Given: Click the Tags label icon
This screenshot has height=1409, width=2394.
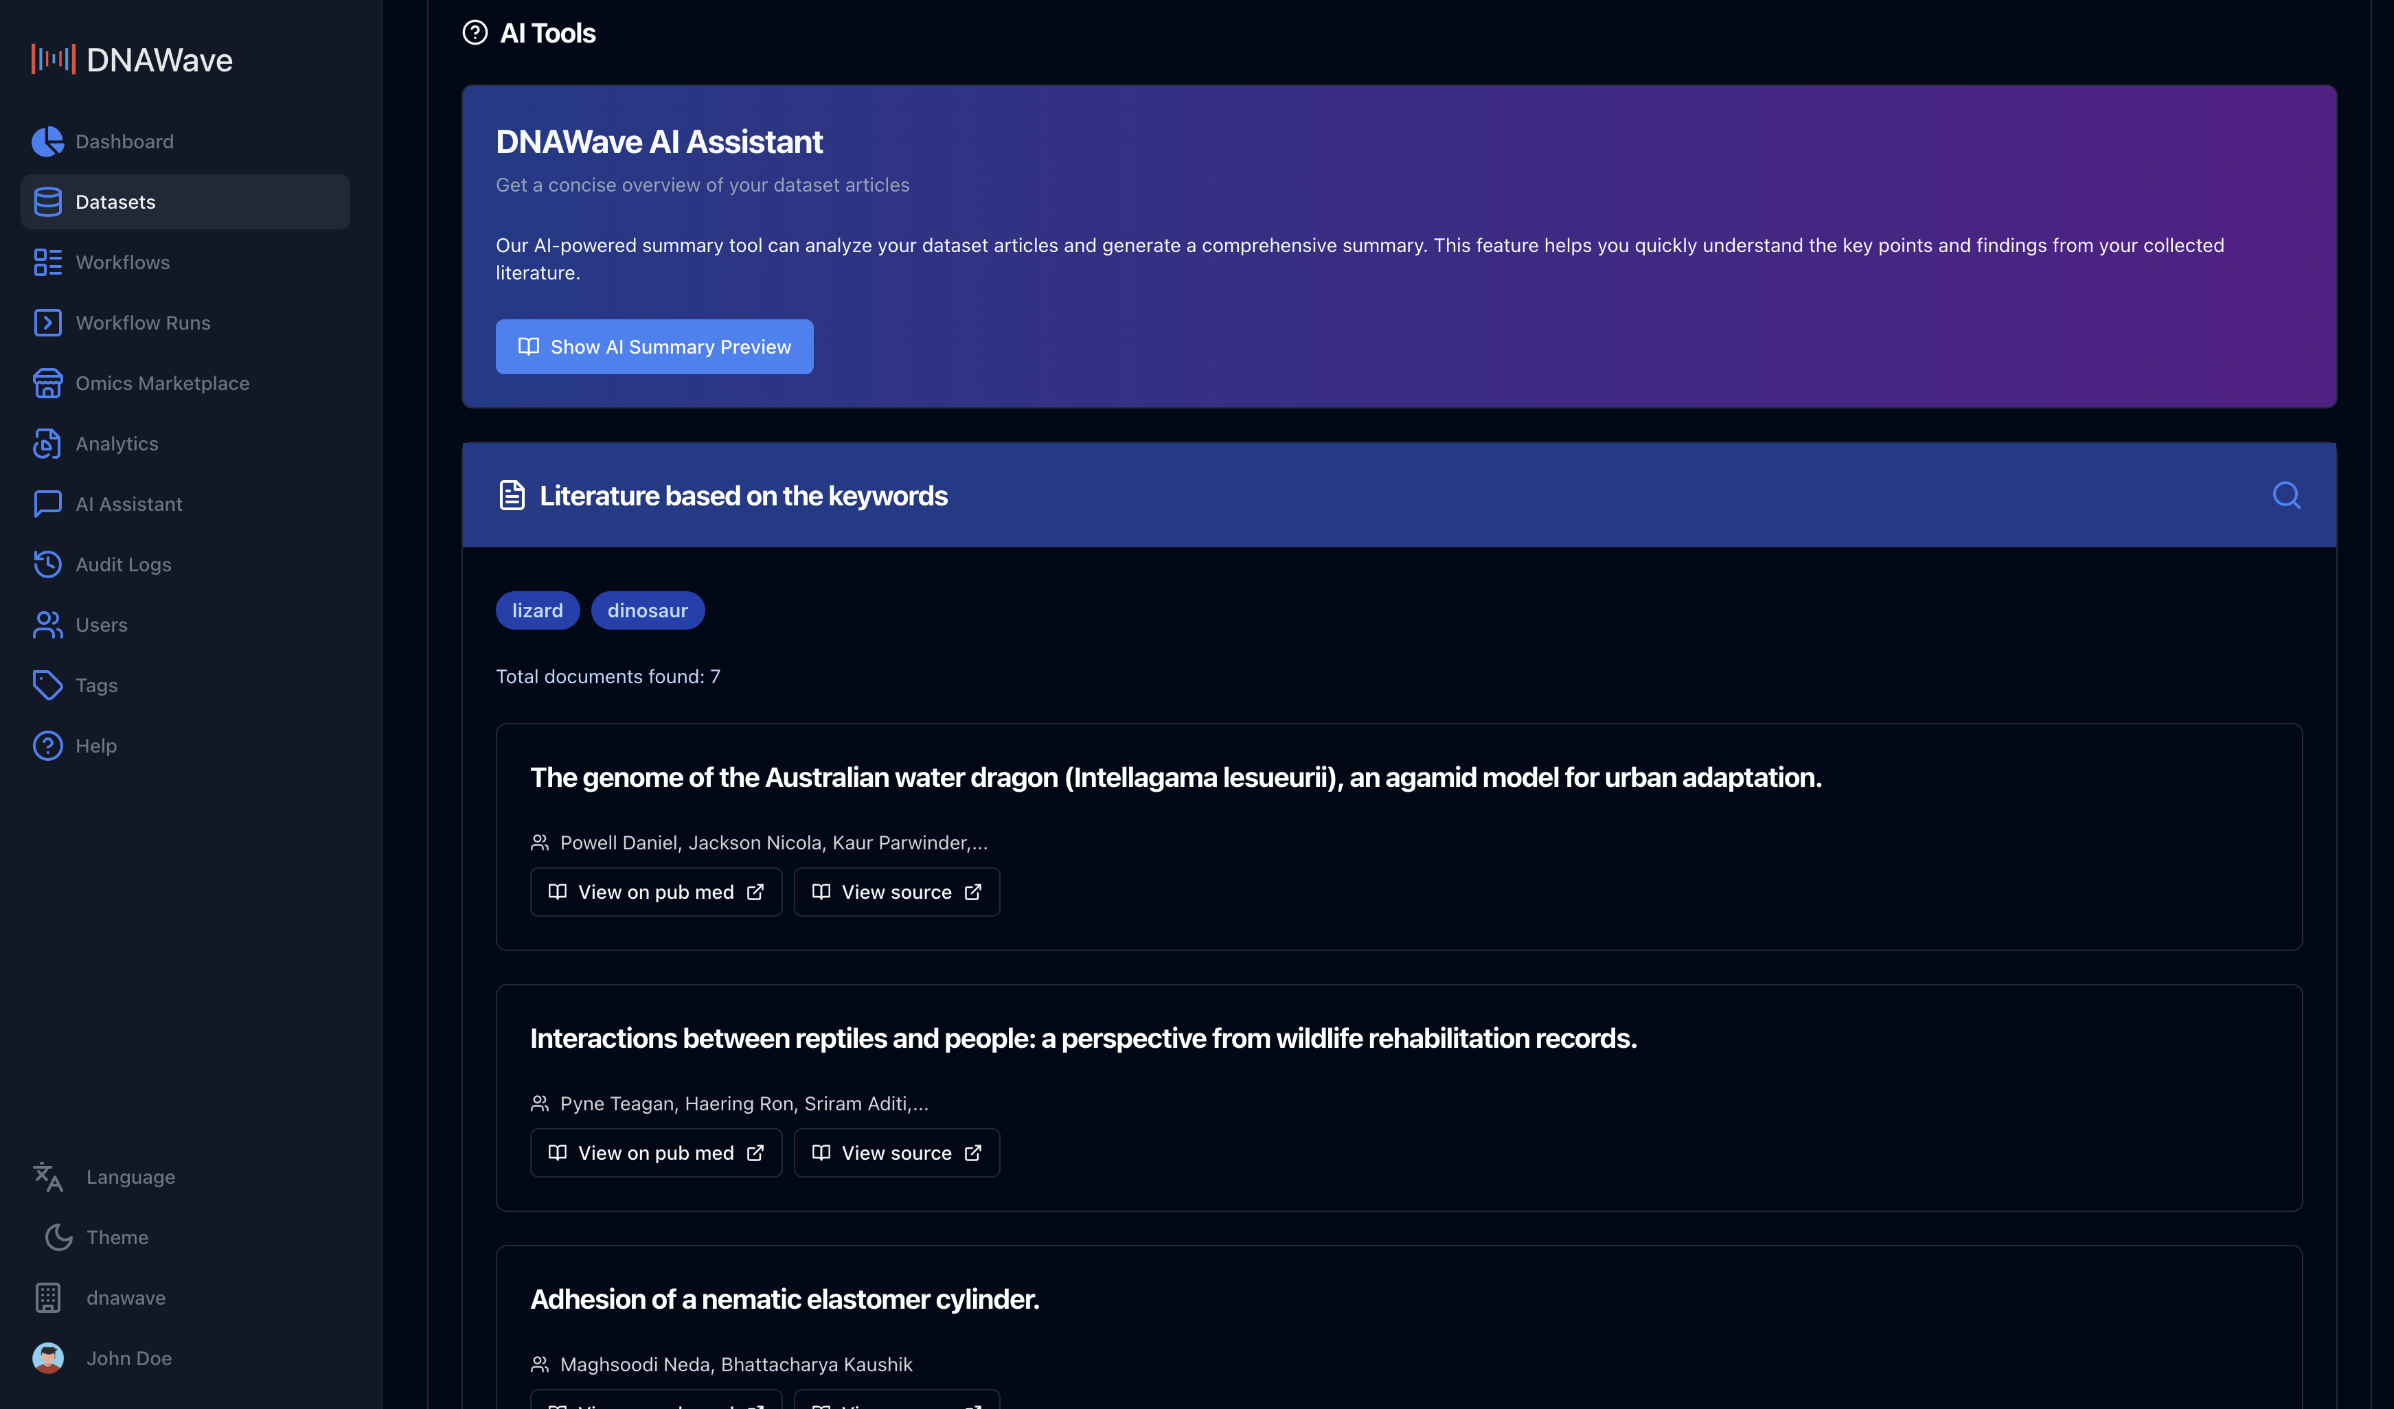Looking at the screenshot, I should [x=47, y=685].
